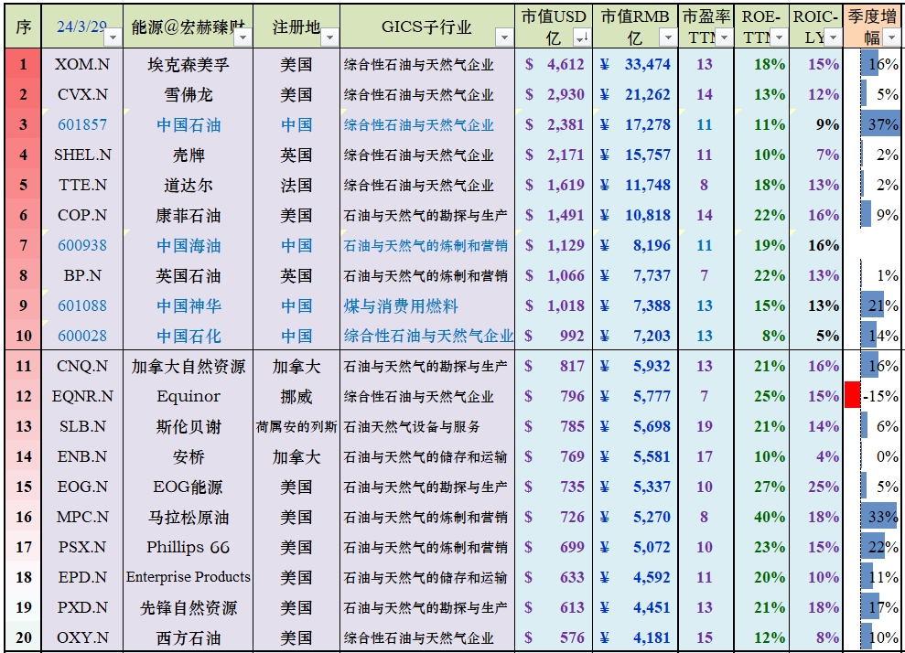Select company name 埃克森美孚

(x=189, y=64)
